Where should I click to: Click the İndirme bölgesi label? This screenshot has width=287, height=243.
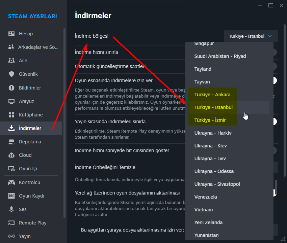(x=92, y=36)
